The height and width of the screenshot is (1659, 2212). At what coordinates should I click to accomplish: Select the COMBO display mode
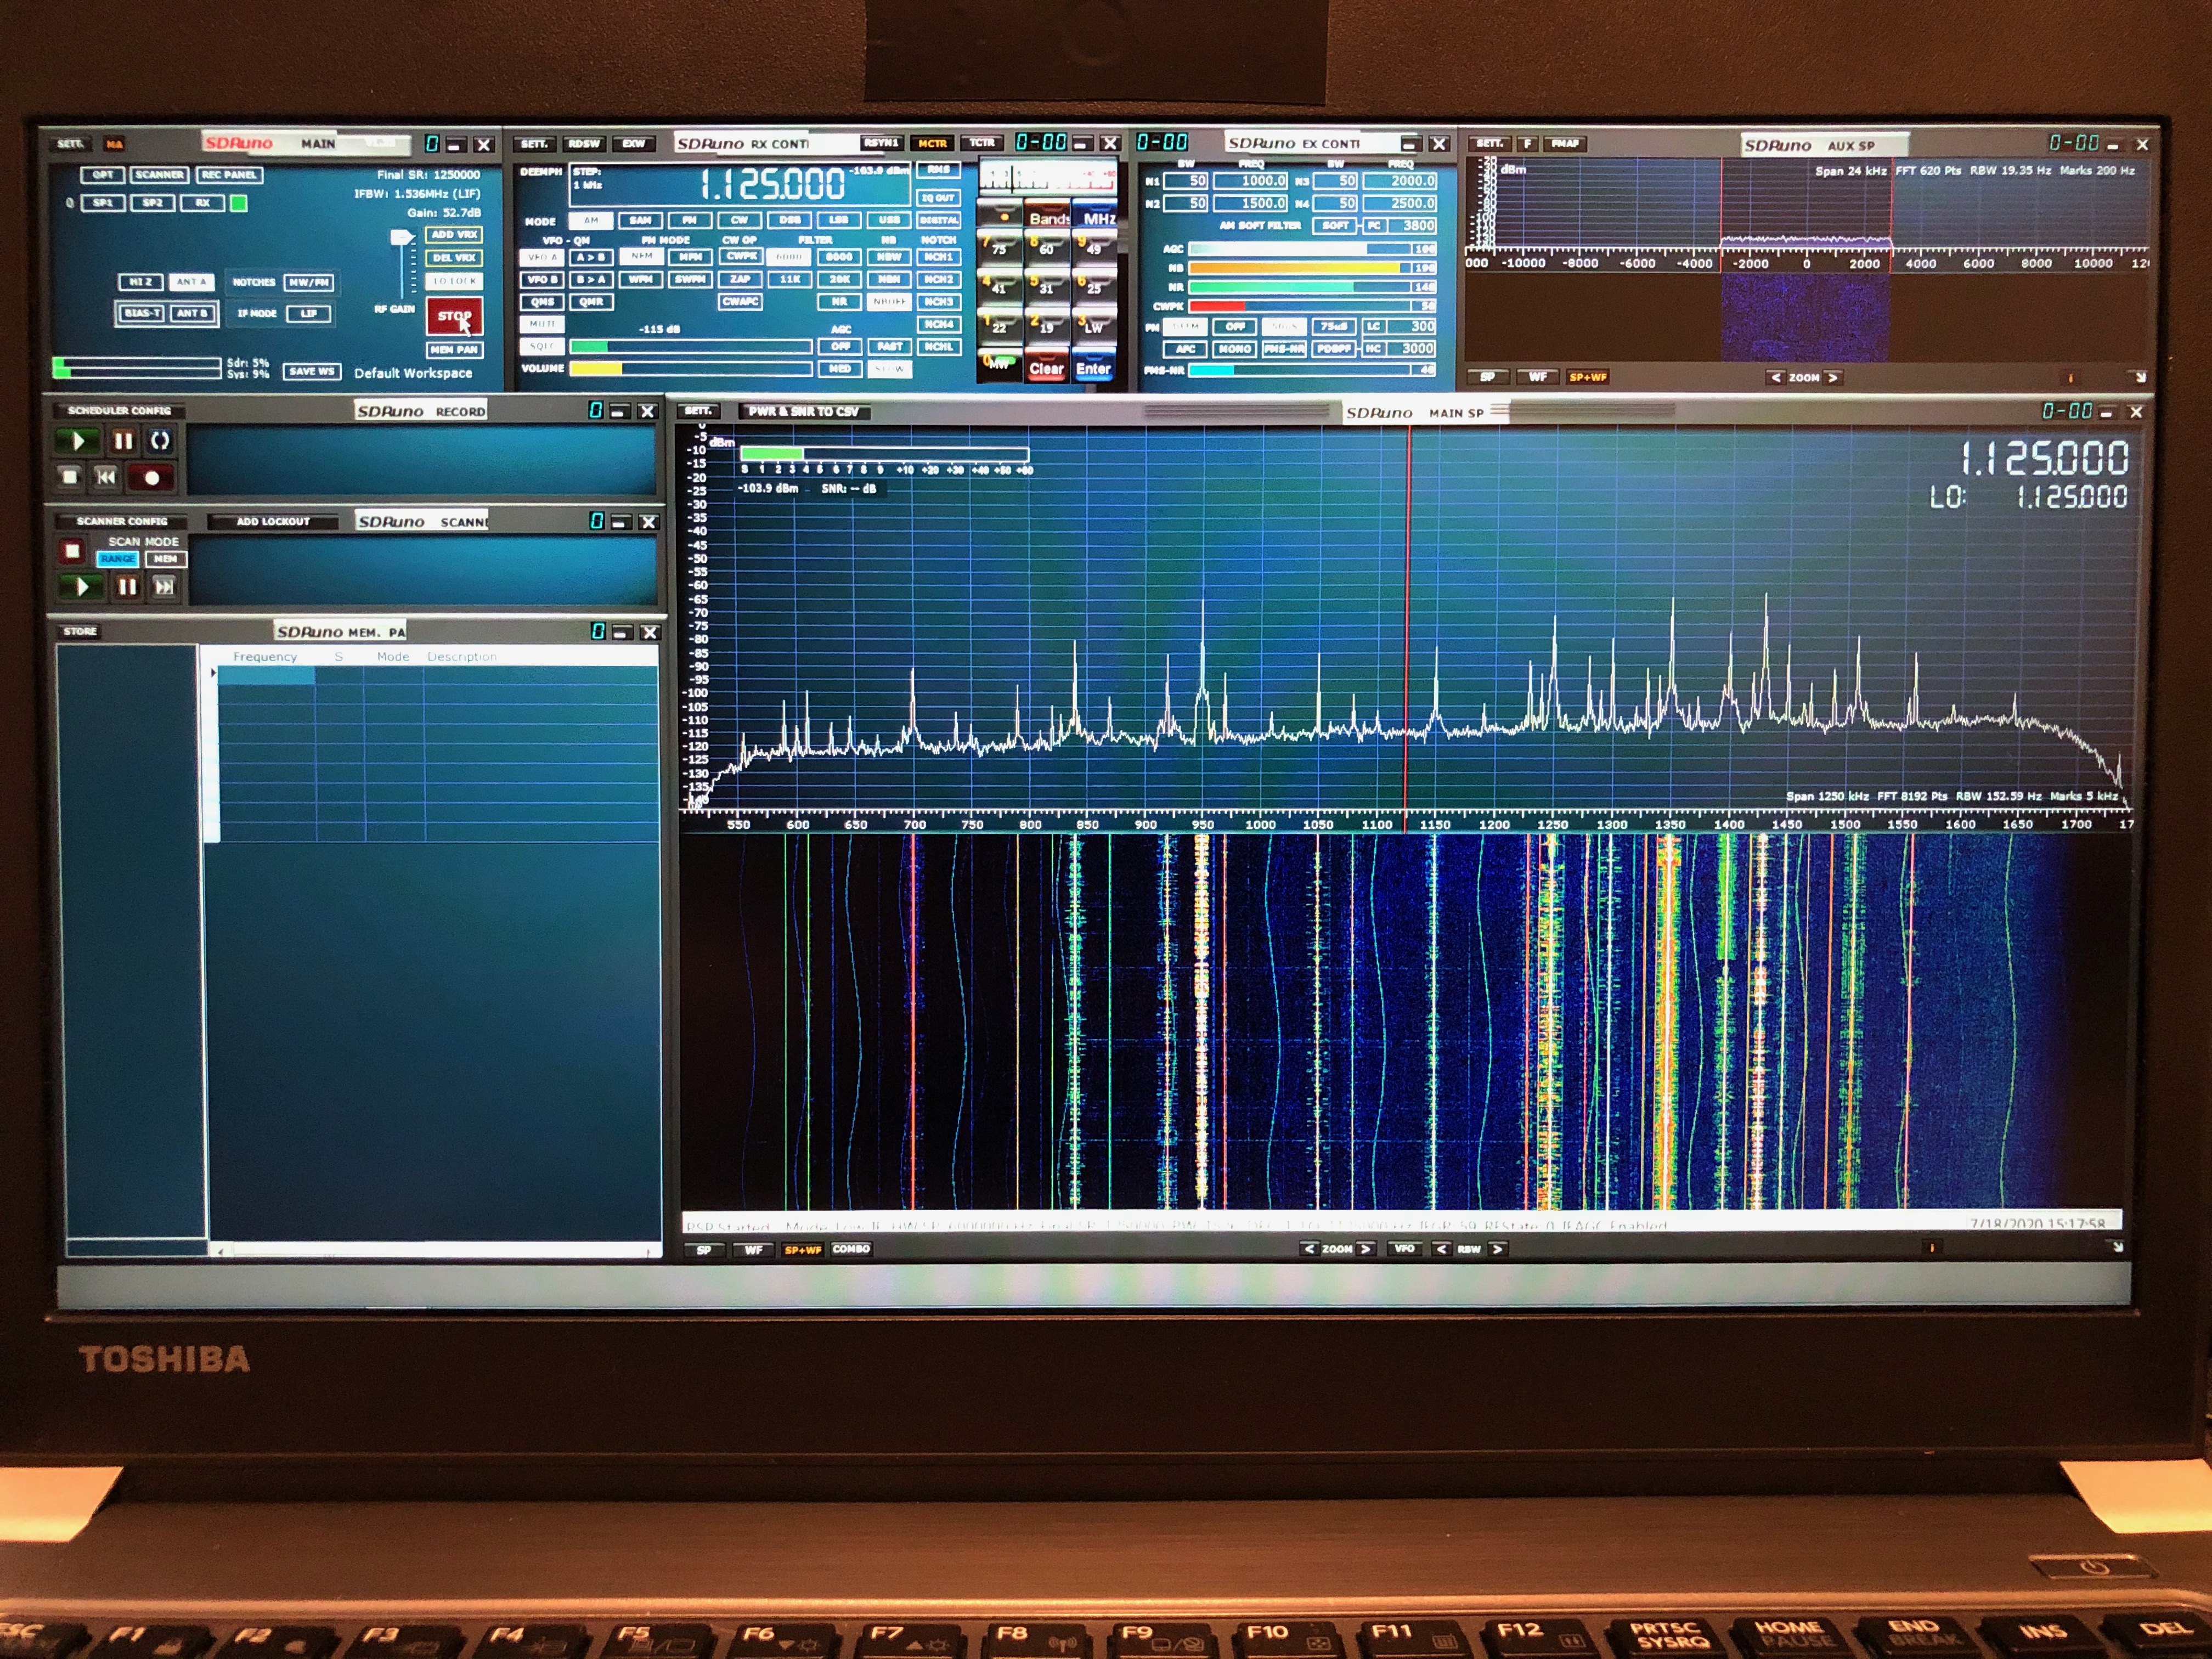click(851, 1249)
